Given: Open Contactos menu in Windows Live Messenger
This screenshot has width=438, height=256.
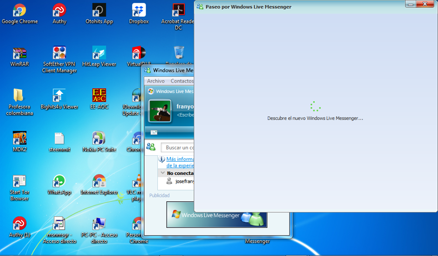Looking at the screenshot, I should pyautogui.click(x=182, y=81).
